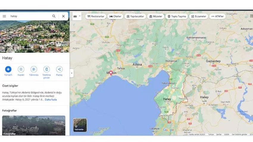Select the Restoranlar filter chip
The width and height of the screenshot is (253, 142).
pos(96,16)
